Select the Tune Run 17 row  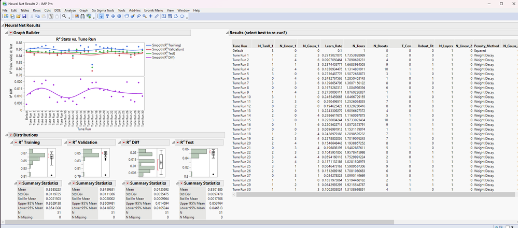242,129
